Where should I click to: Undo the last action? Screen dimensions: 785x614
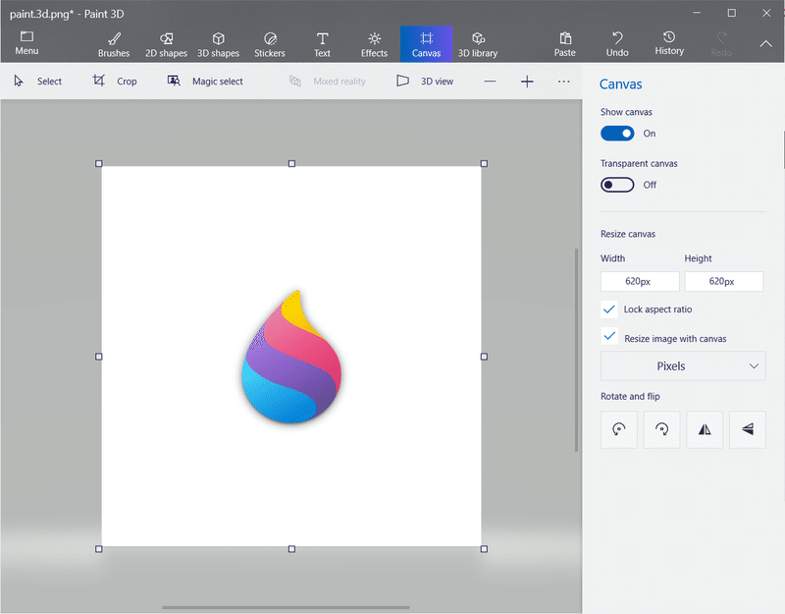coord(617,44)
